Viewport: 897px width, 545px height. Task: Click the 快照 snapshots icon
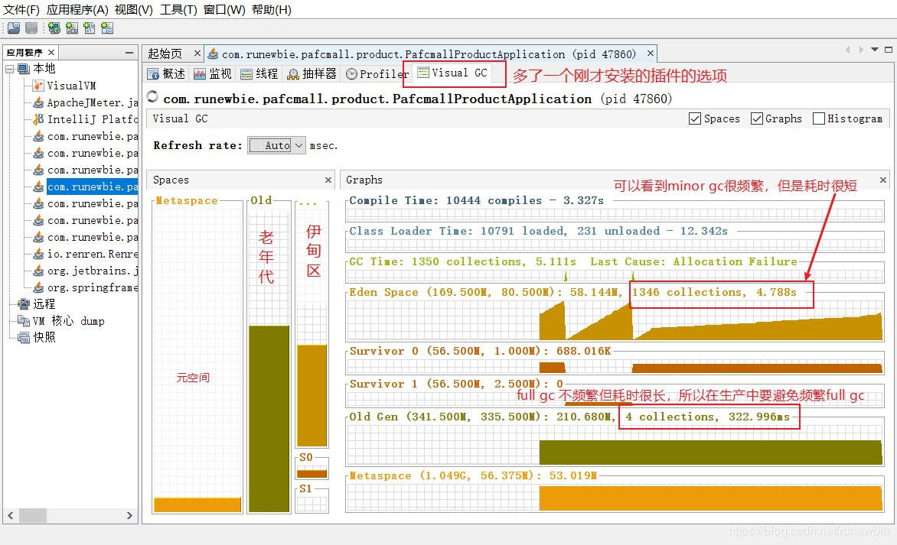[24, 338]
